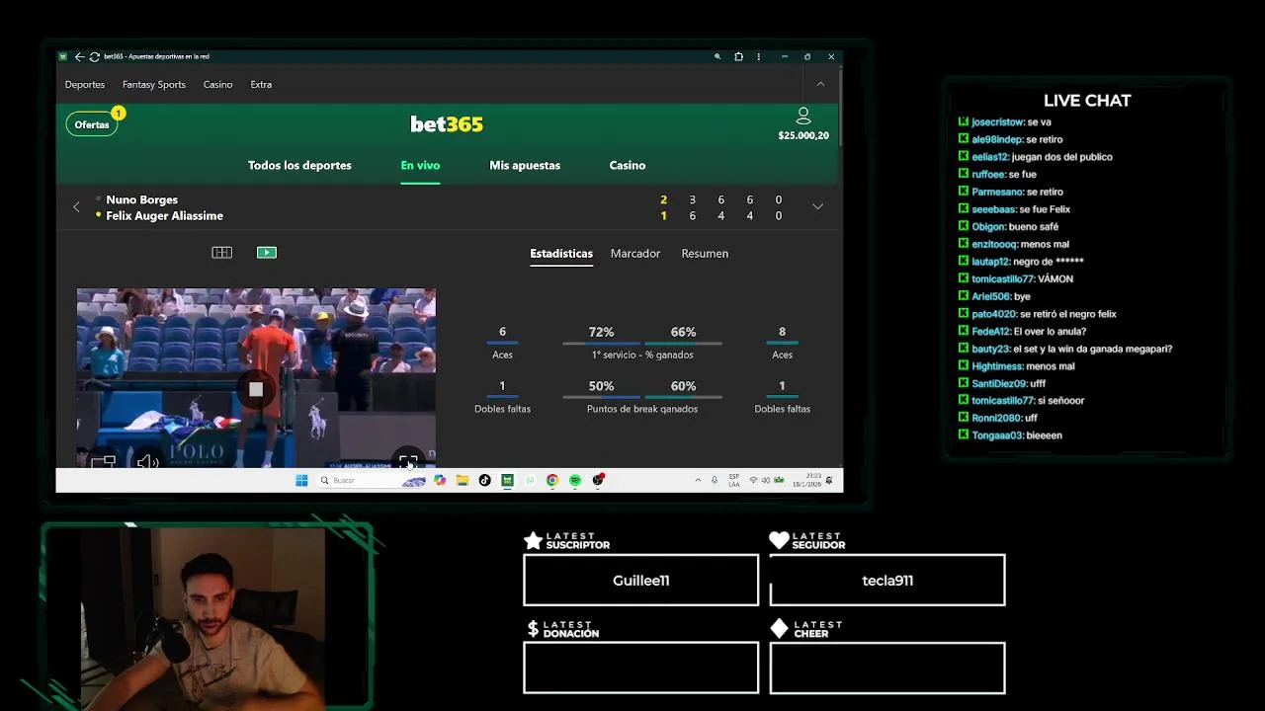Open the browser three-dot menu
The height and width of the screenshot is (711, 1265).
click(x=757, y=56)
